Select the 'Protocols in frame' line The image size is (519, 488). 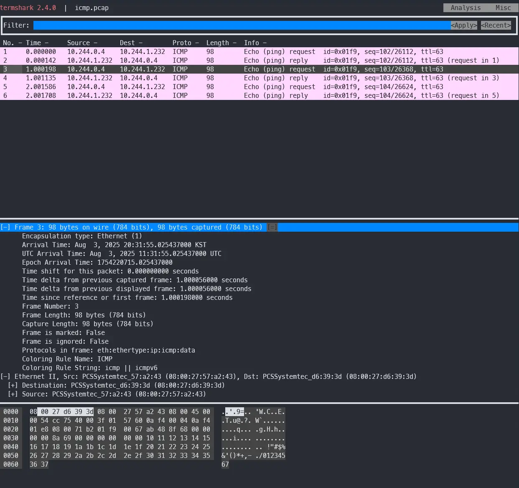coord(109,350)
